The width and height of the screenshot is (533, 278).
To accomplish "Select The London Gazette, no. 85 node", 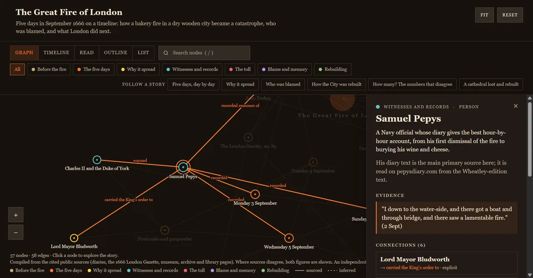I will (248, 137).
